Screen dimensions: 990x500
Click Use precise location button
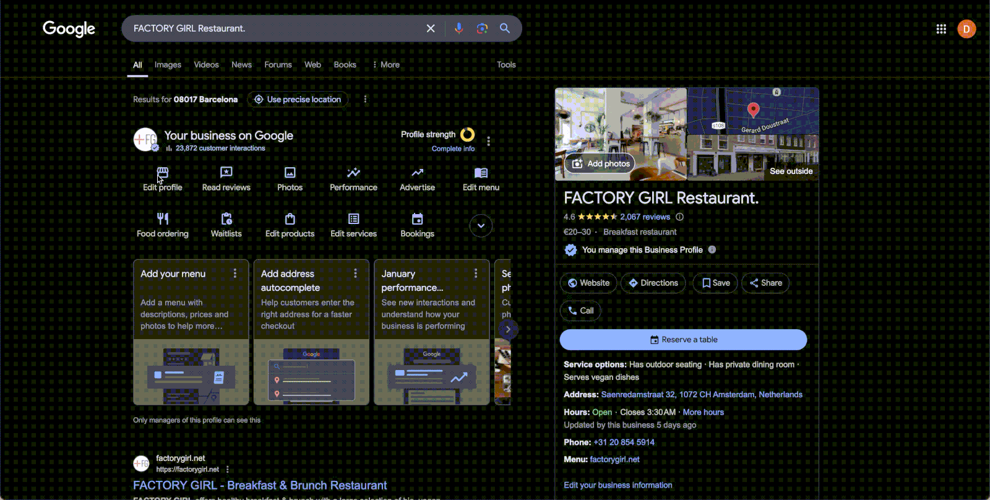298,99
